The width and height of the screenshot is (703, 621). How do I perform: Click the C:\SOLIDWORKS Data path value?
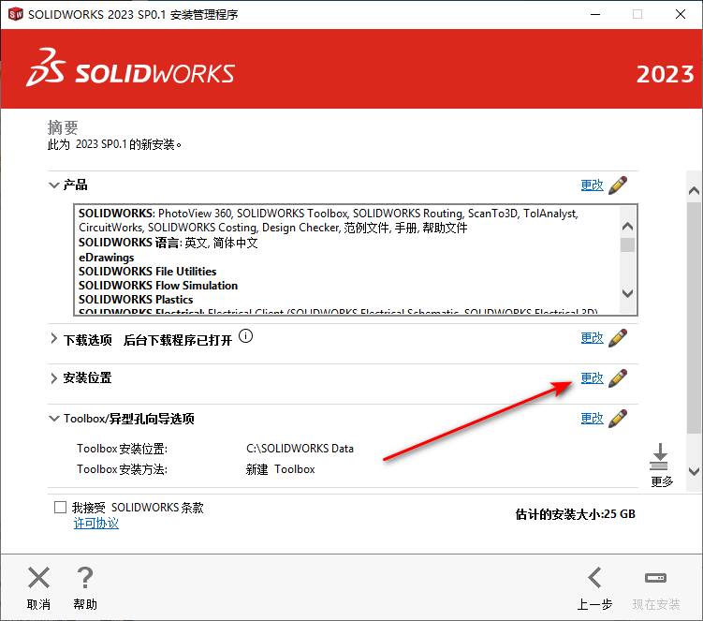coord(300,449)
